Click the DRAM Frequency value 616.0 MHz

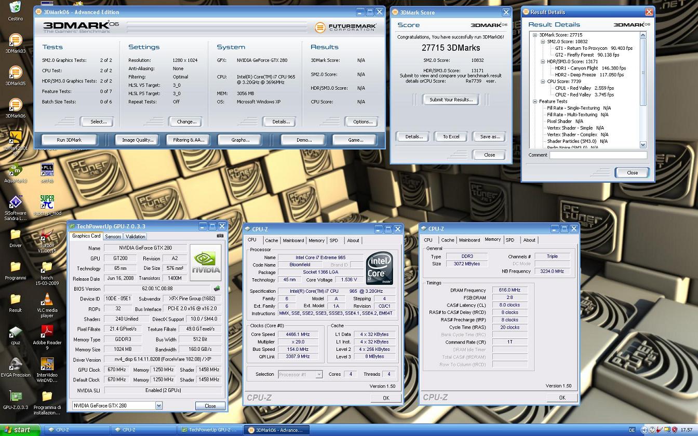coord(509,290)
